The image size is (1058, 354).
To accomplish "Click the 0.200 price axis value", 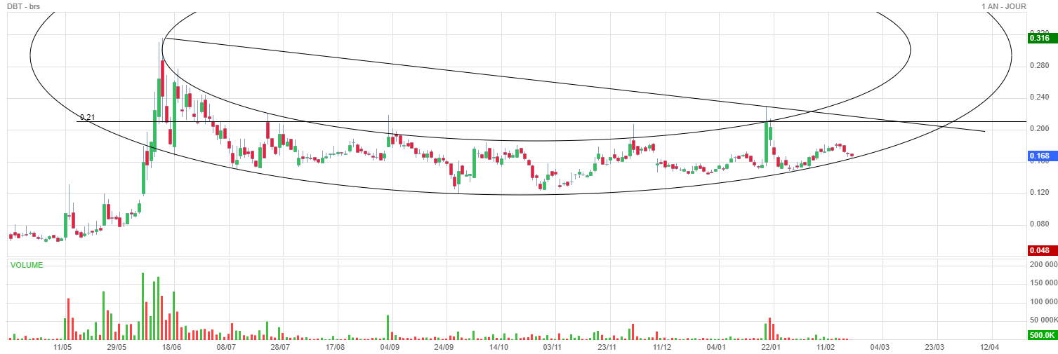I will click(1039, 129).
